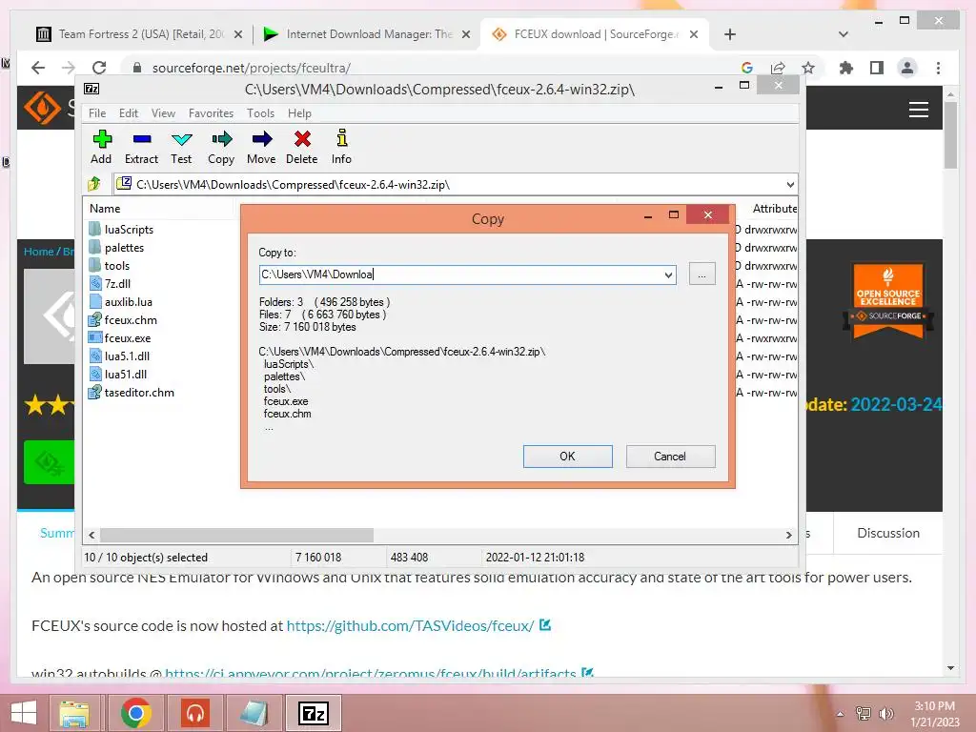The image size is (976, 732).
Task: Open the Help menu
Action: coord(299,113)
